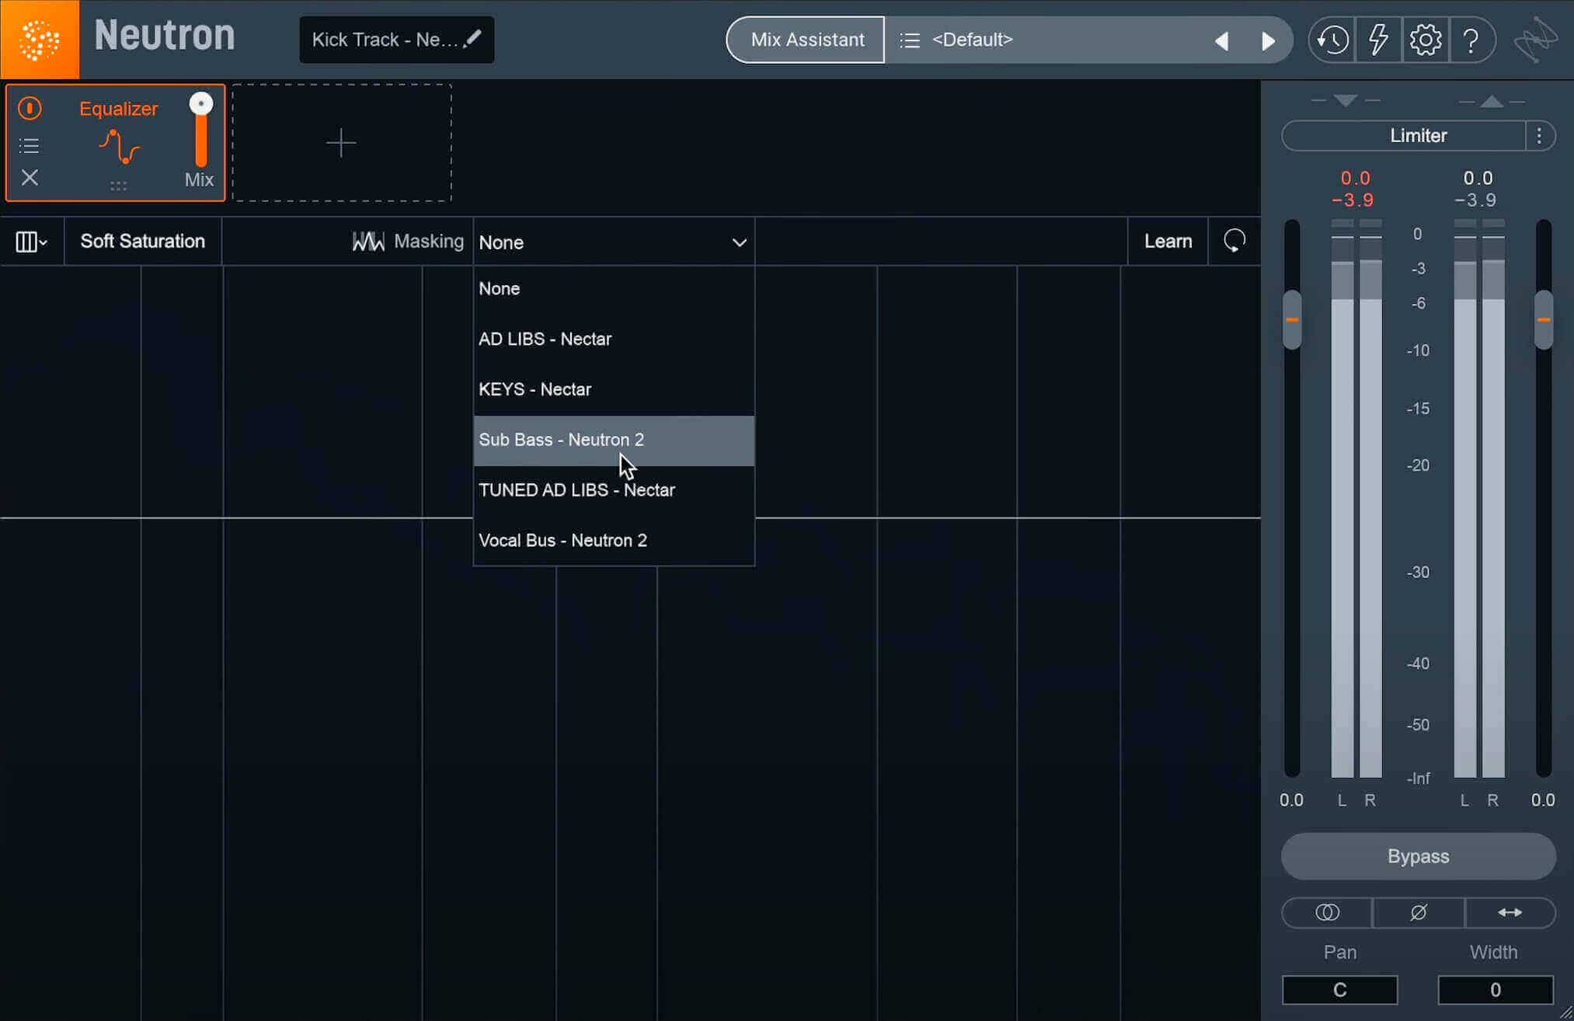Viewport: 1574px width, 1021px height.
Task: Click the input gain slider handle
Action: pos(1292,319)
